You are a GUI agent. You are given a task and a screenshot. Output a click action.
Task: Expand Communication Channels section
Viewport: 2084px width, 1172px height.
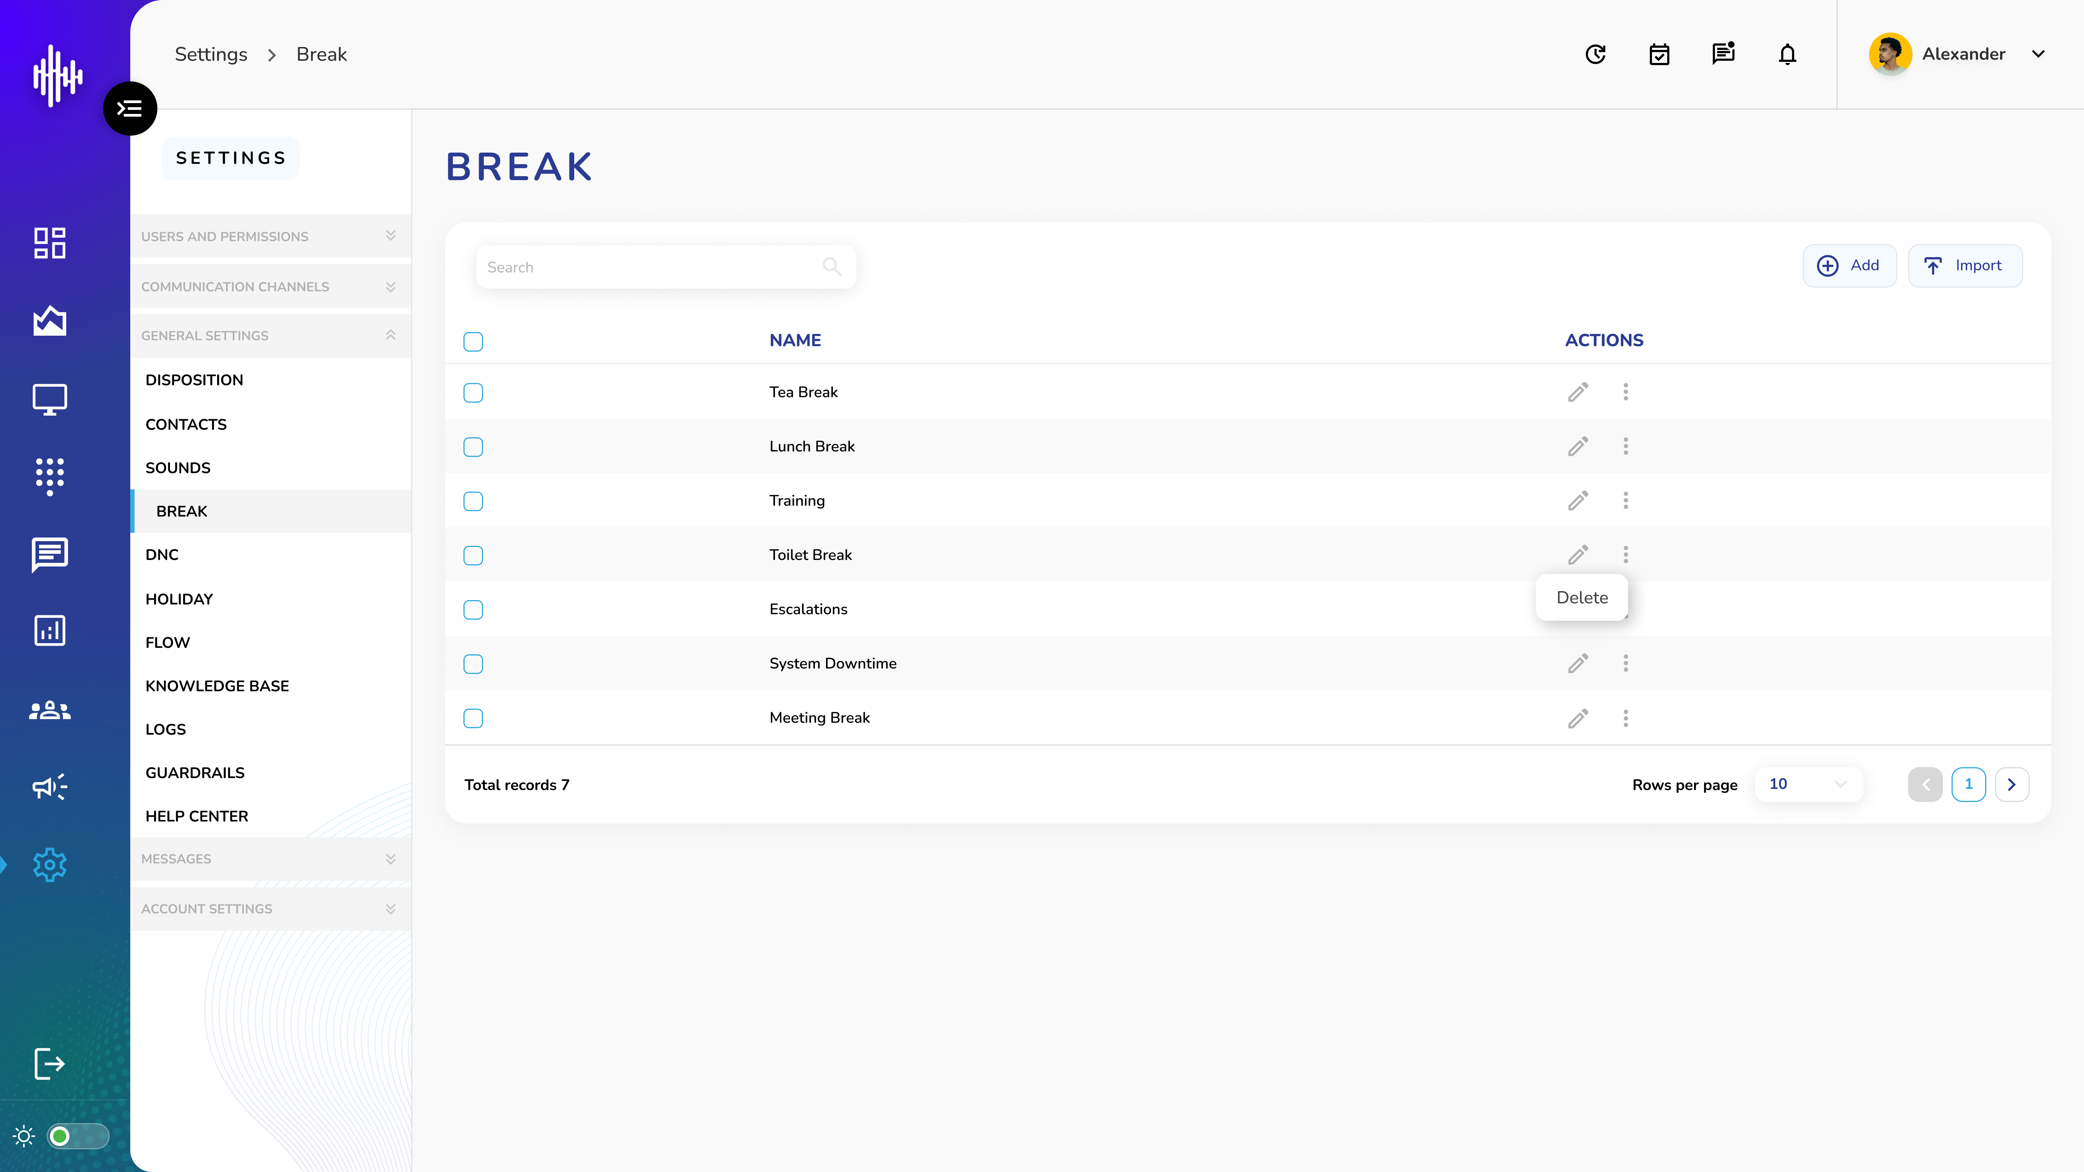click(x=270, y=286)
